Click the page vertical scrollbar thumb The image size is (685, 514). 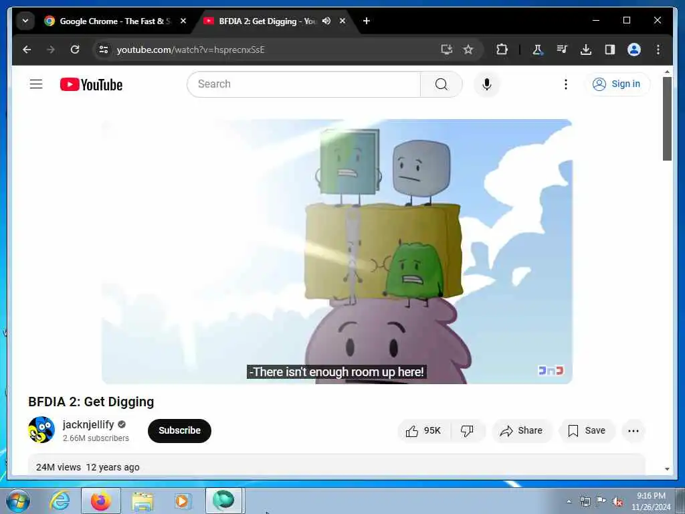pos(667,119)
